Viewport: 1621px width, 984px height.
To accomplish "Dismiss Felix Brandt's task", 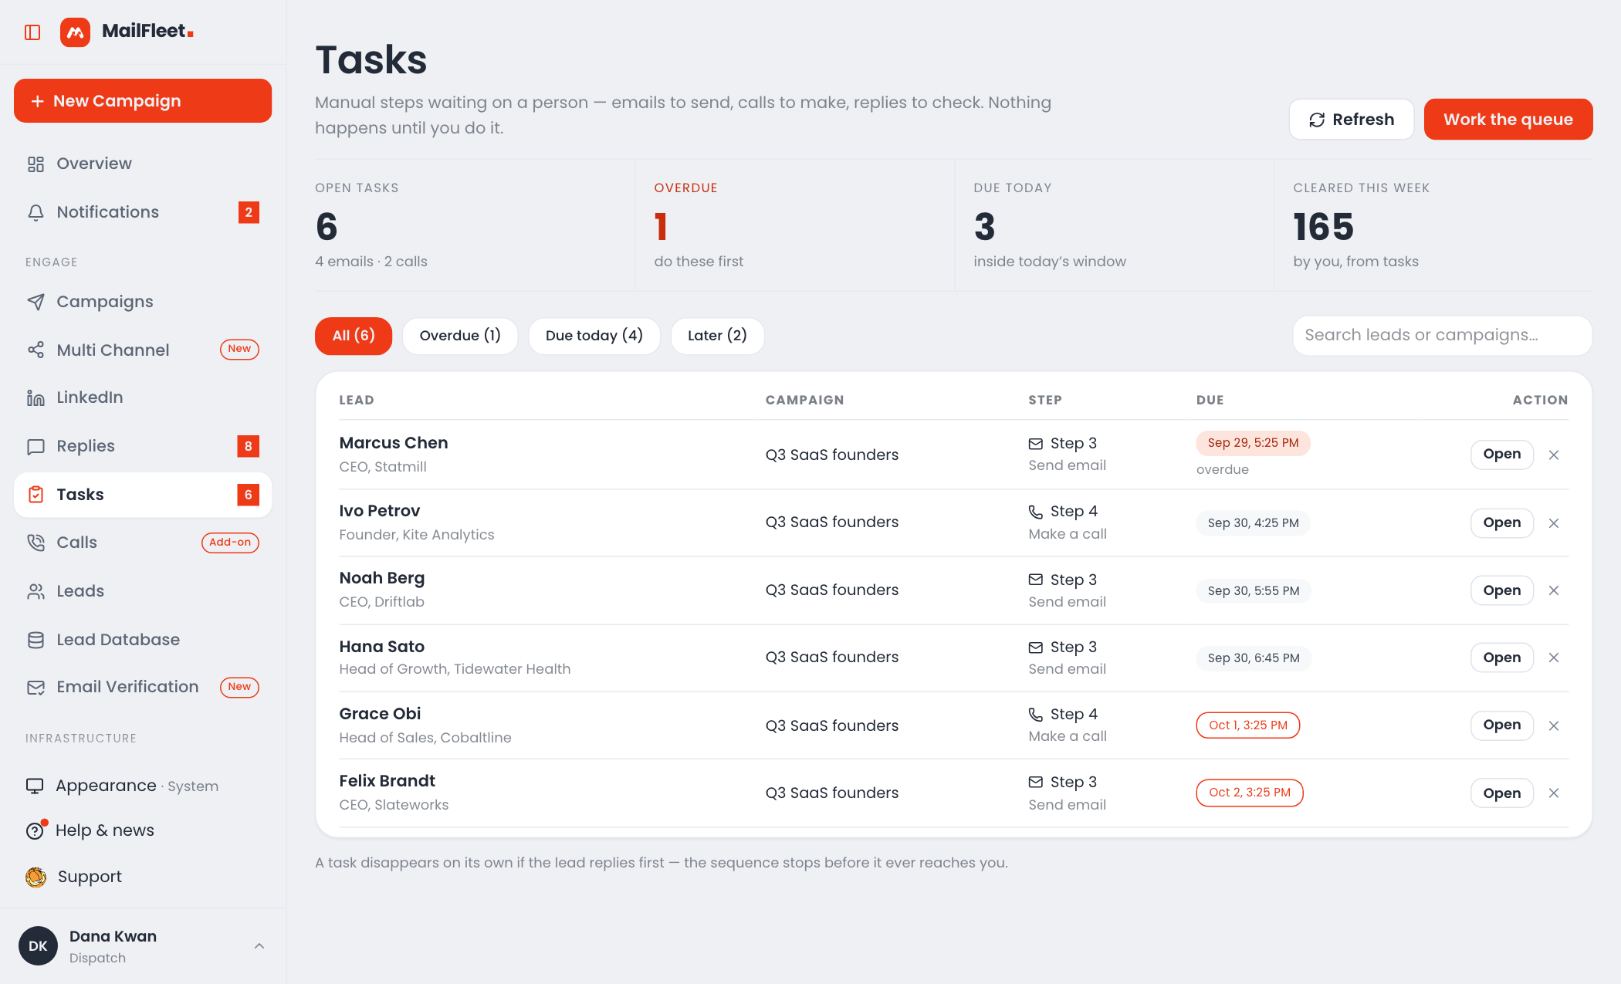I will 1554,793.
